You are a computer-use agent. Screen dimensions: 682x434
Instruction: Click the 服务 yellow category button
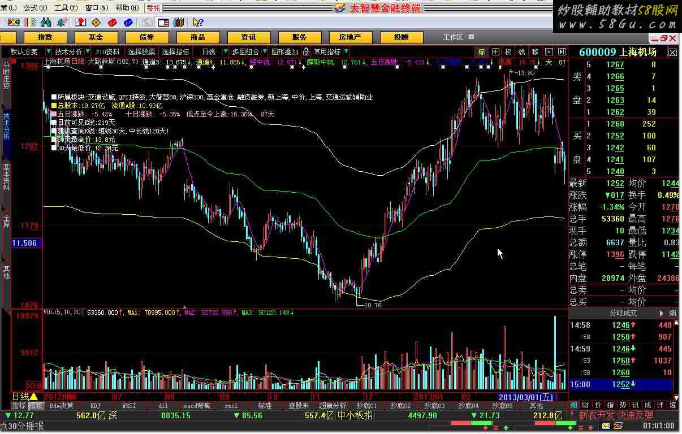point(299,37)
